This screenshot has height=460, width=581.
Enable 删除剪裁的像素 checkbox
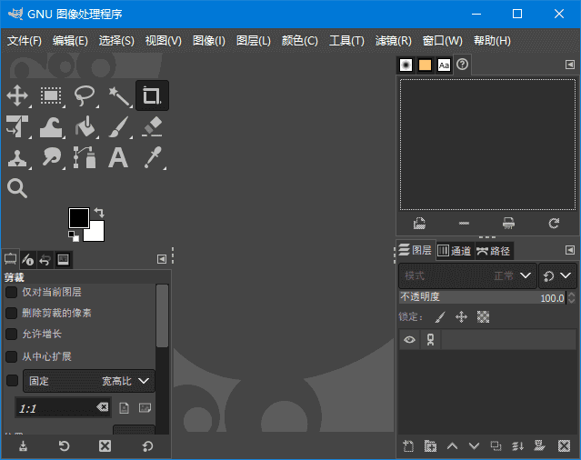click(x=12, y=313)
